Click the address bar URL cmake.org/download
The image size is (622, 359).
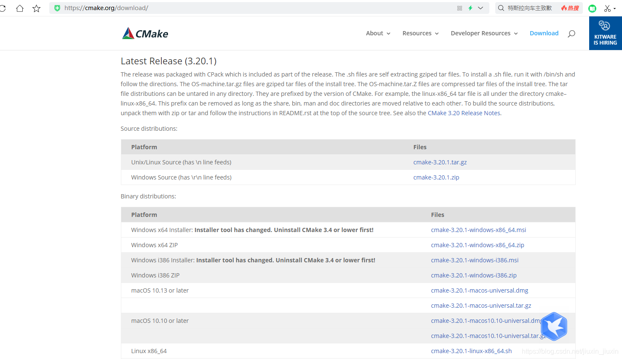[x=106, y=8]
